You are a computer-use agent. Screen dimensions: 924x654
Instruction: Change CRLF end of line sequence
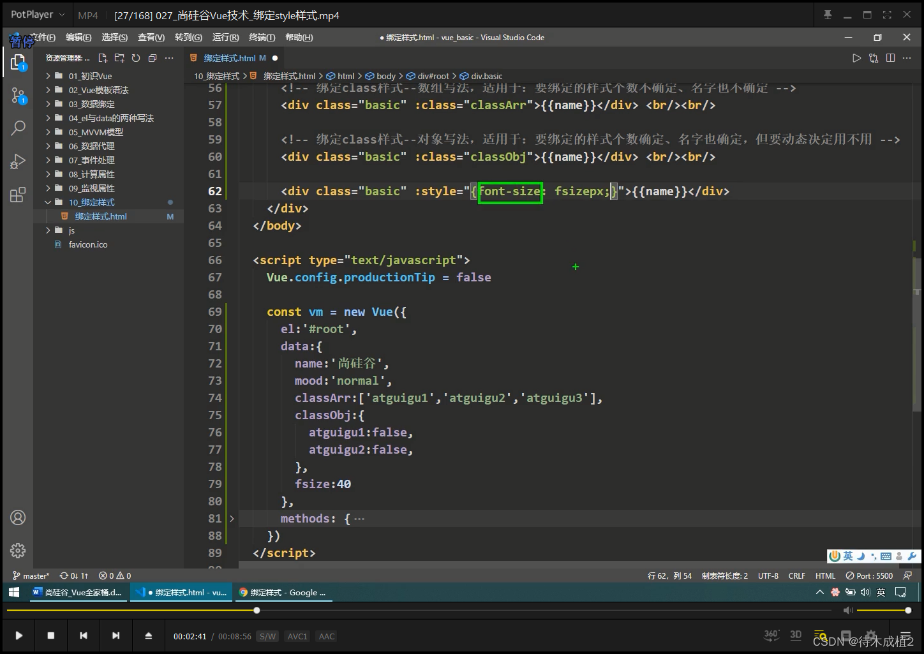pyautogui.click(x=796, y=576)
